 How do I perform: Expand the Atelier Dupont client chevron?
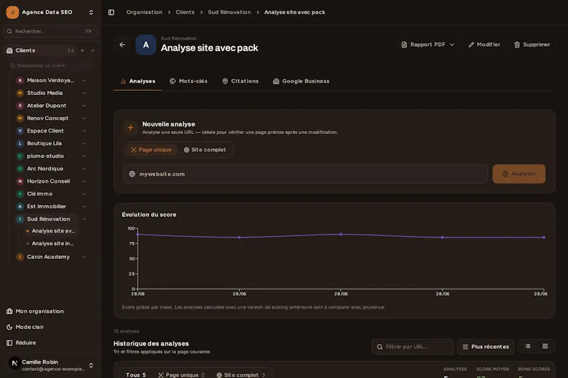[x=84, y=106]
